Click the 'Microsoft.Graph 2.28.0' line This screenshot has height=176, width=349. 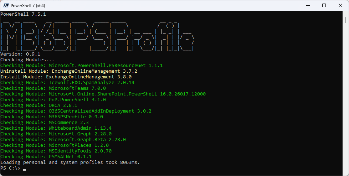[x=56, y=134]
